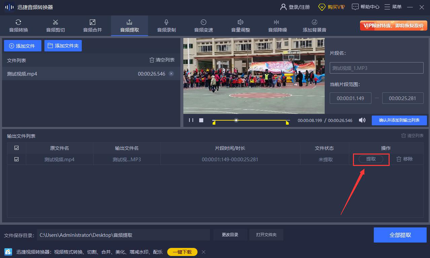
Task: Mute the video preview speaker icon
Action: [x=362, y=120]
